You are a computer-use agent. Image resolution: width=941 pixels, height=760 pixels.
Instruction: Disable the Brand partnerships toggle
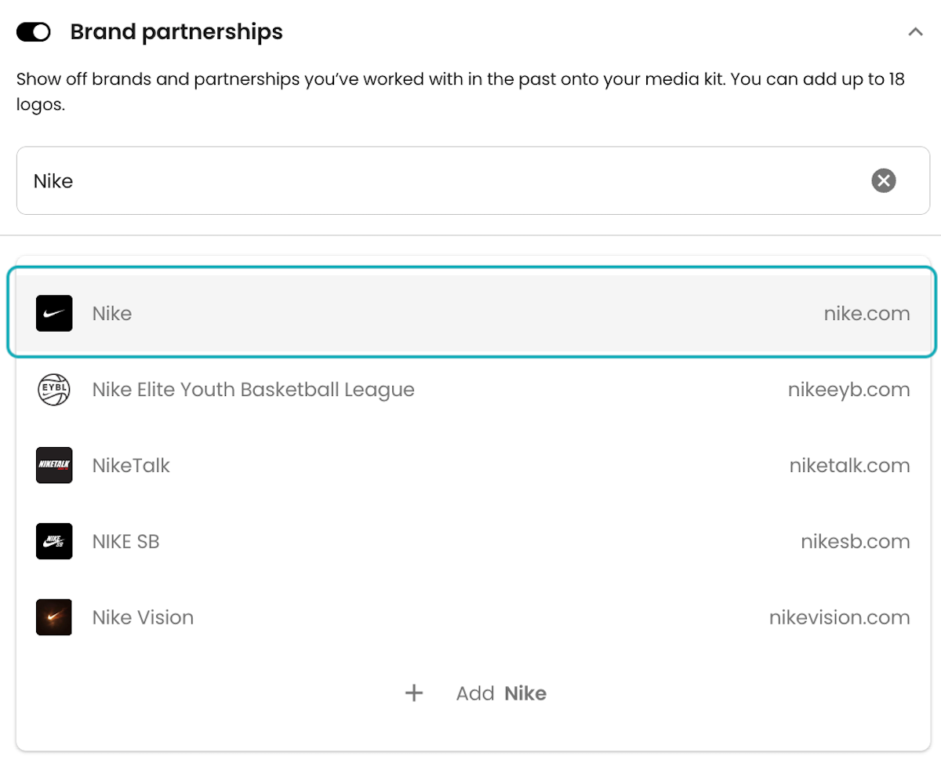click(x=34, y=32)
